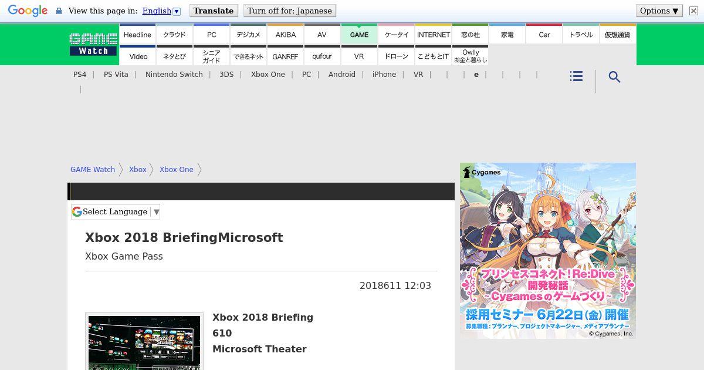Open the INTERNET tab
The image size is (704, 370).
pyautogui.click(x=433, y=35)
